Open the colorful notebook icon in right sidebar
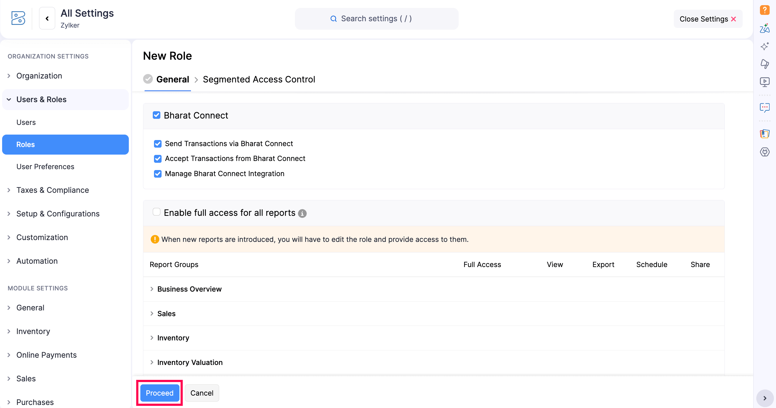This screenshot has height=408, width=776. pyautogui.click(x=764, y=134)
